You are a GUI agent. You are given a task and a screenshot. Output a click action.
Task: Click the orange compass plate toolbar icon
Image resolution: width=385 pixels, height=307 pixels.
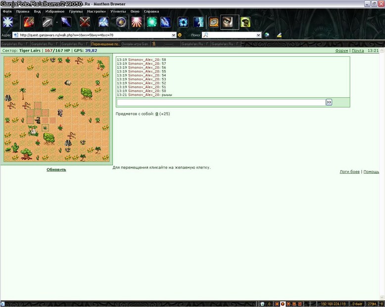(214, 22)
